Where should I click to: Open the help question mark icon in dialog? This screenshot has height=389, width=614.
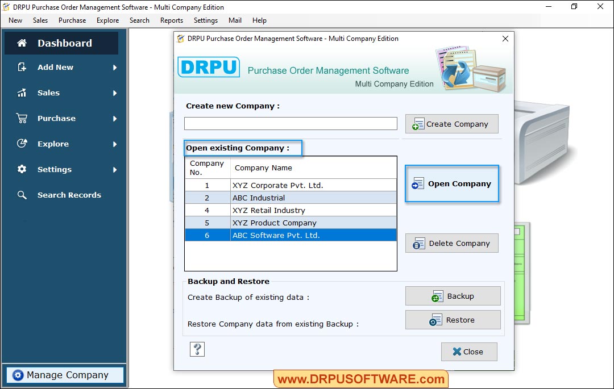click(x=197, y=349)
